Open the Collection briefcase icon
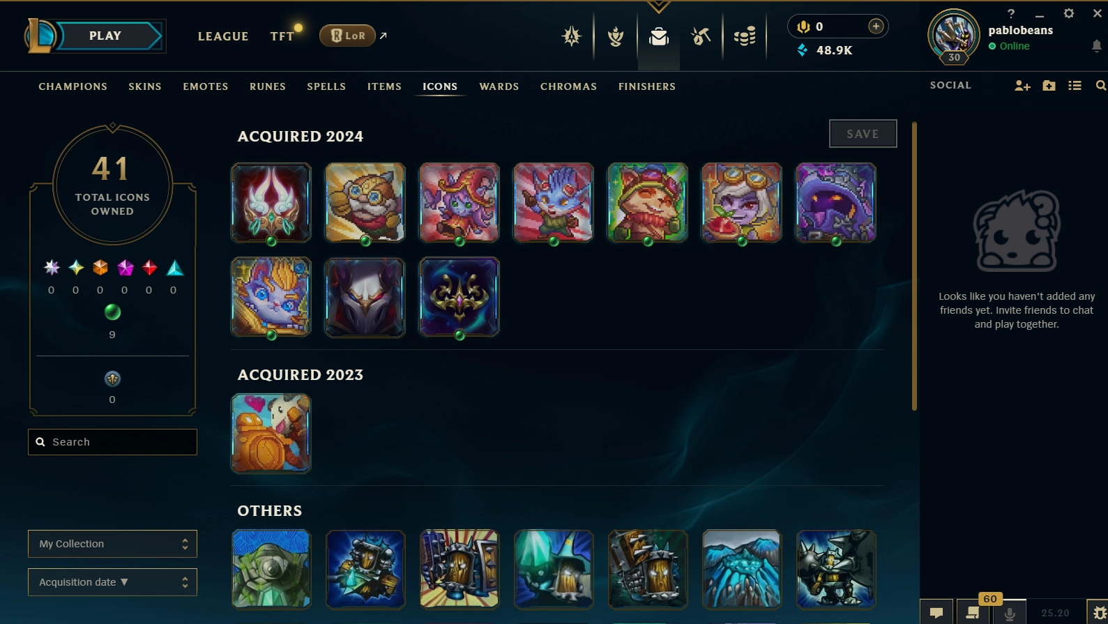Image resolution: width=1108 pixels, height=624 pixels. pos(658,36)
